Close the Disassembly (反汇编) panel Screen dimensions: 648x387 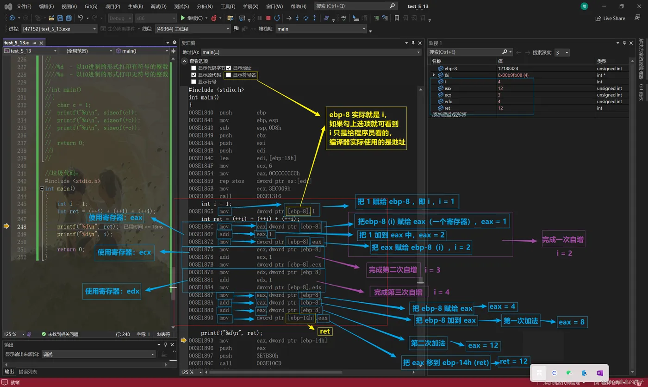click(x=419, y=43)
